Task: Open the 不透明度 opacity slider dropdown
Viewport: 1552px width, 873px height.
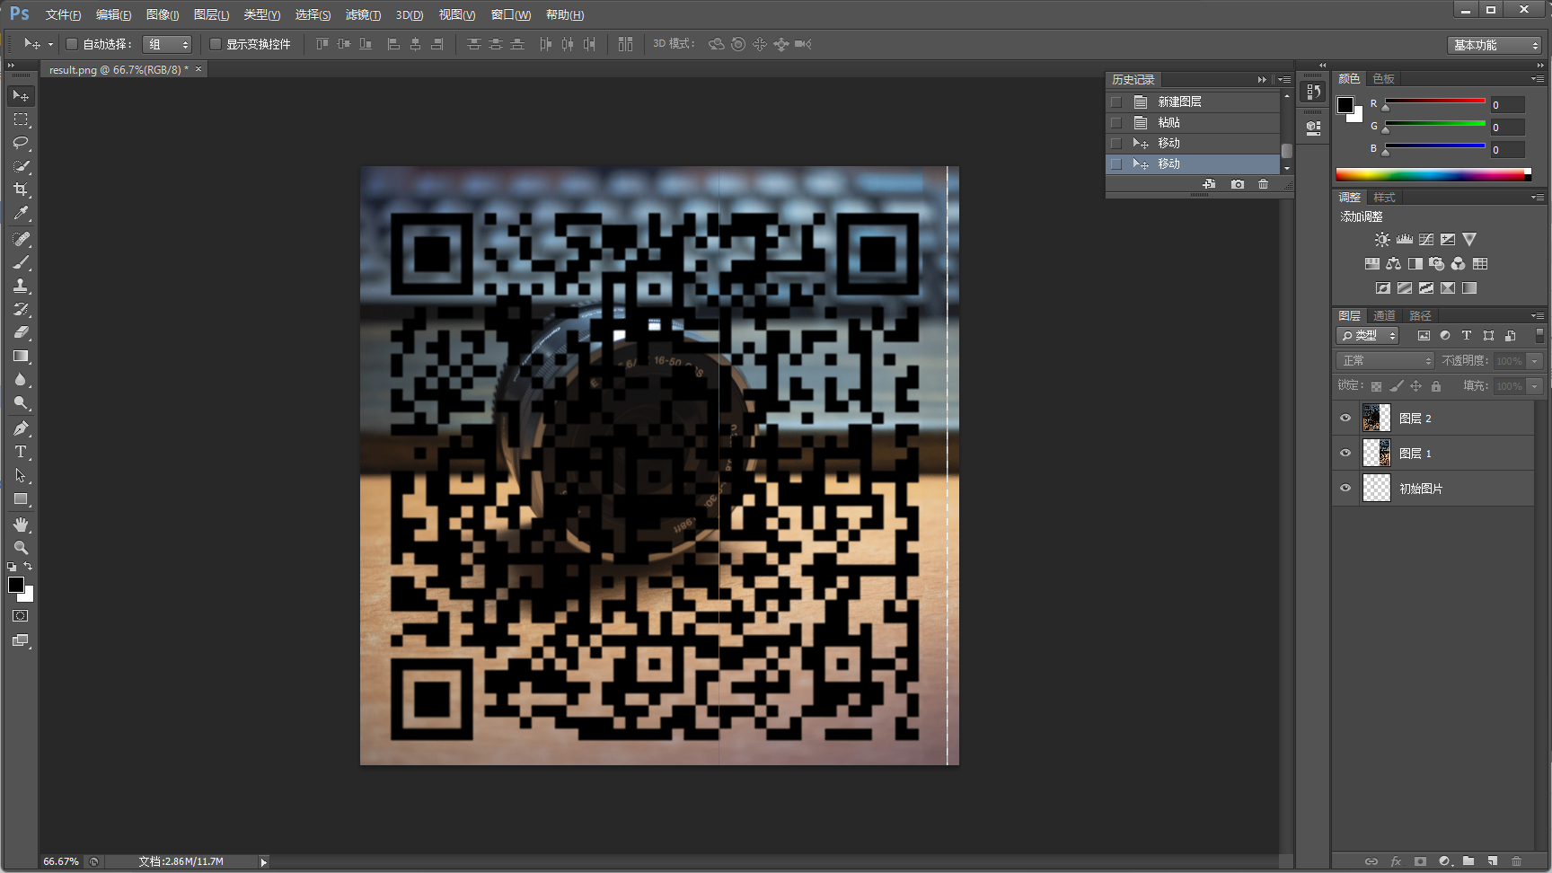Action: coord(1535,360)
